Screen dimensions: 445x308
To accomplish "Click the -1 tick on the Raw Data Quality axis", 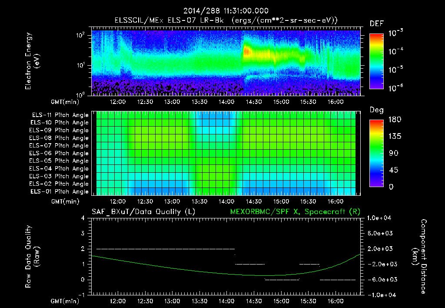I will tap(81, 295).
